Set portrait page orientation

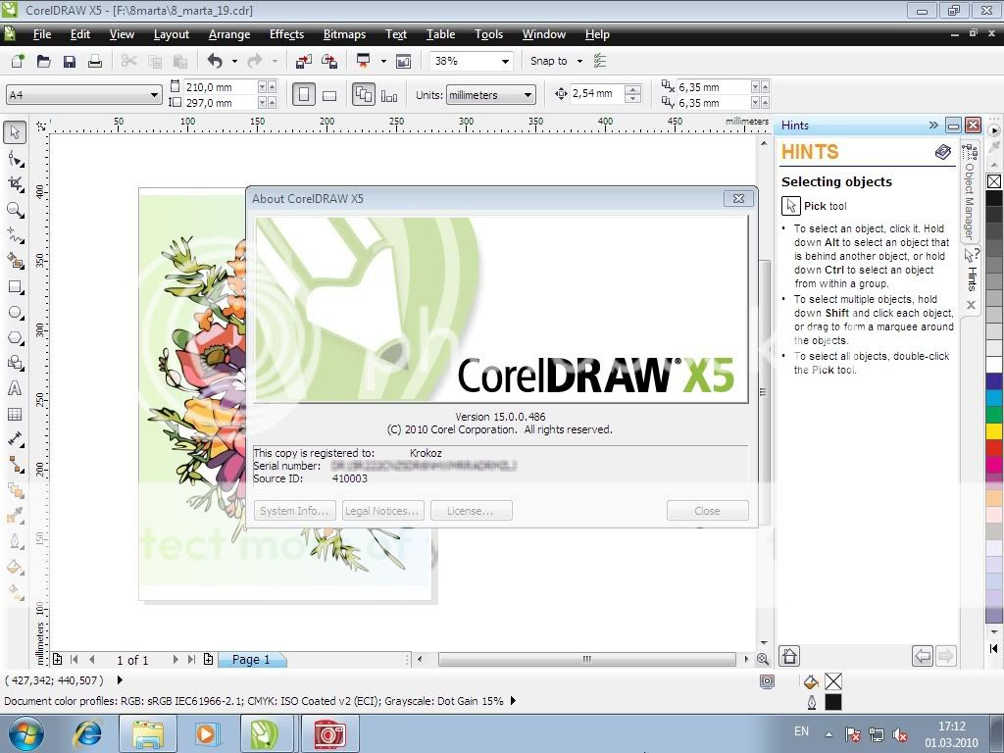(x=304, y=95)
